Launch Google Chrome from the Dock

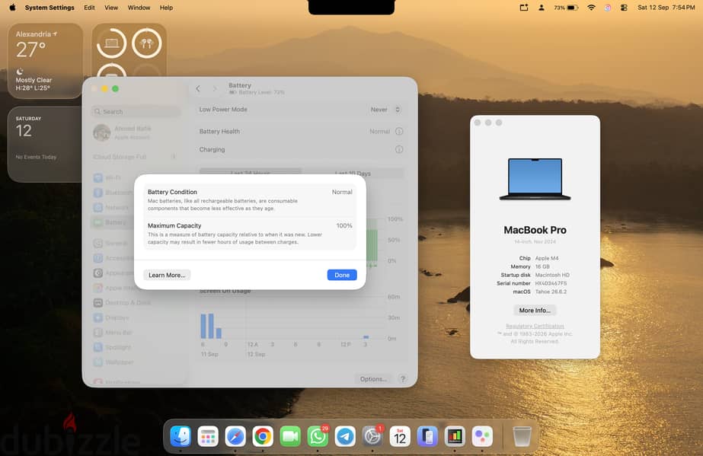pyautogui.click(x=263, y=436)
